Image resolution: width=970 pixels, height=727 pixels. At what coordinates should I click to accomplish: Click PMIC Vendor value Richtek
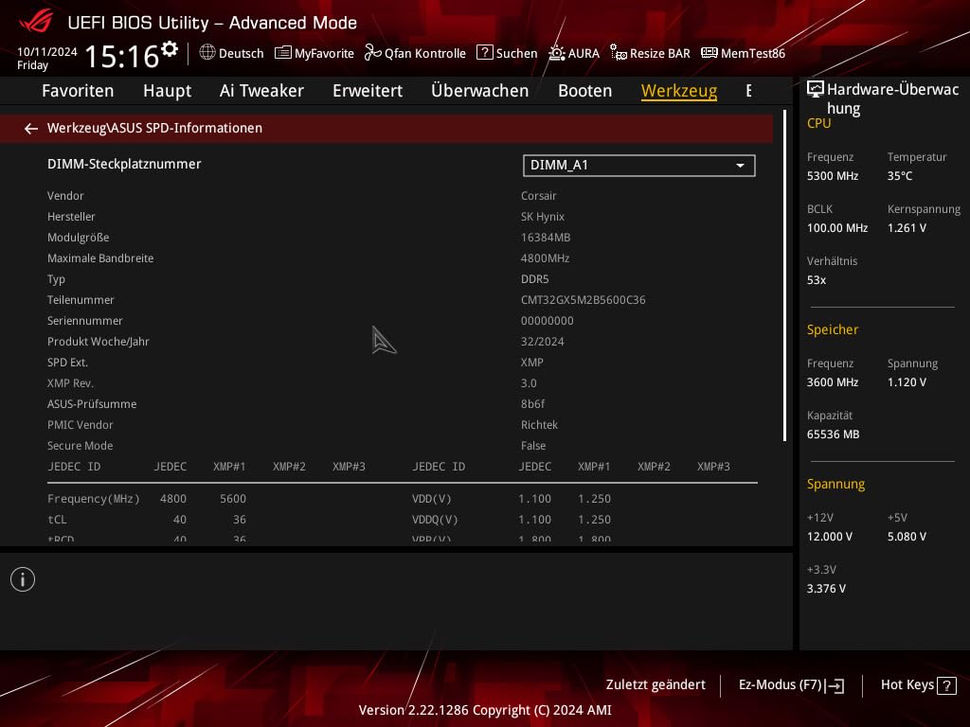click(539, 425)
